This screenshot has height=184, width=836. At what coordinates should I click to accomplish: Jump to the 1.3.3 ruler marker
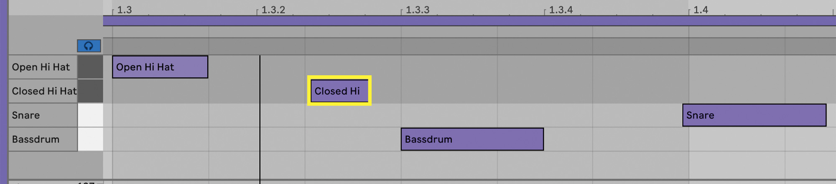(x=417, y=10)
